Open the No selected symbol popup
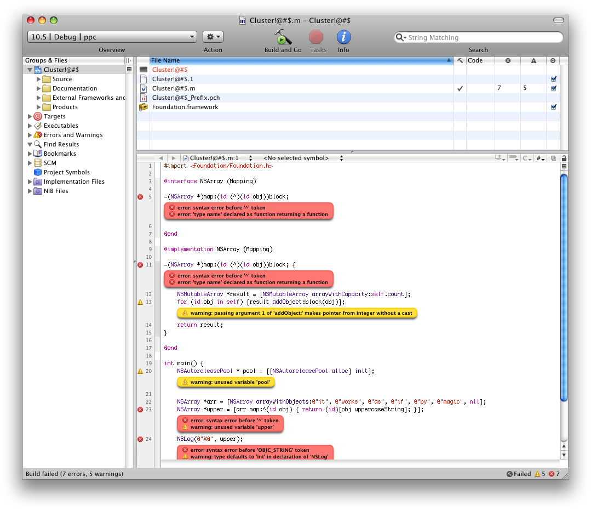The image size is (591, 510). 303,158
